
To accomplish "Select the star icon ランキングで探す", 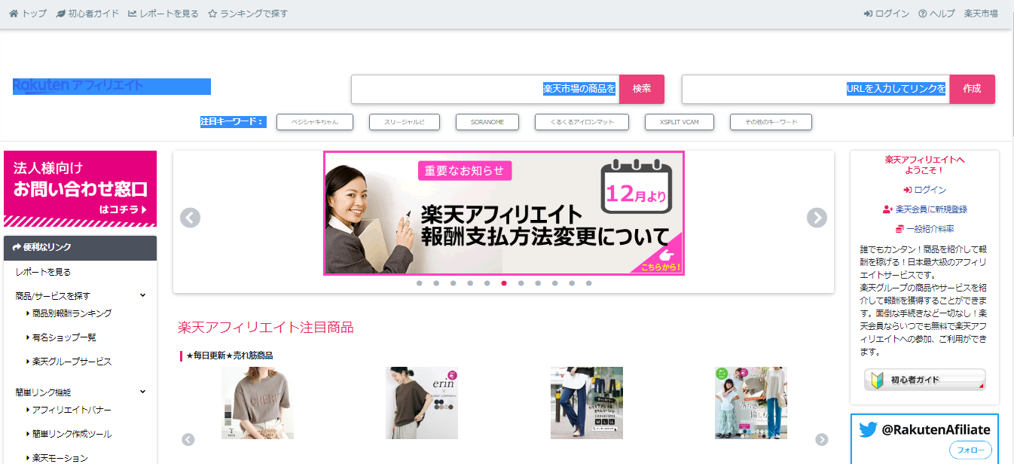I will click(212, 14).
